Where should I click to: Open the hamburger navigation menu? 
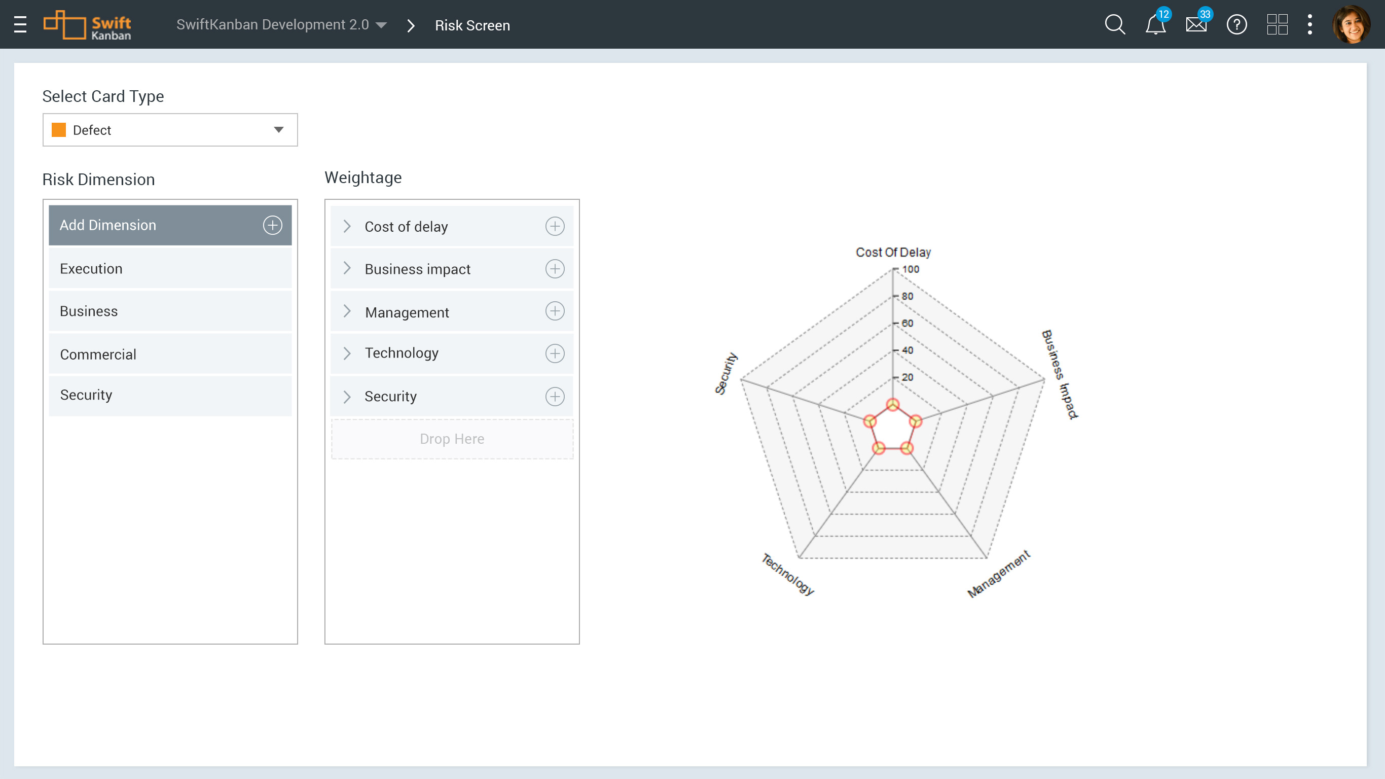20,25
